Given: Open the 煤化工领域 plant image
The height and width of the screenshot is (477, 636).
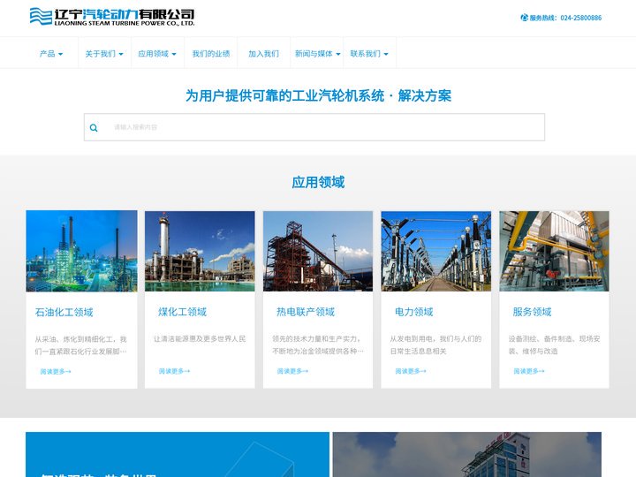Looking at the screenshot, I should tap(200, 251).
